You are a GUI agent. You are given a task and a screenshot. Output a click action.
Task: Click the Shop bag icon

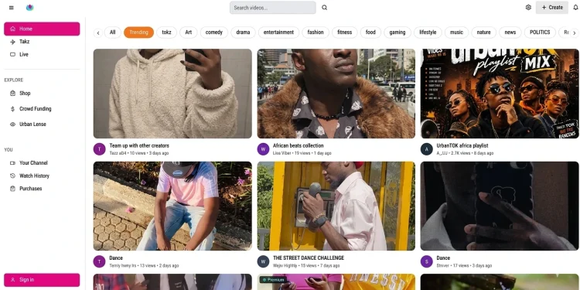tap(12, 94)
